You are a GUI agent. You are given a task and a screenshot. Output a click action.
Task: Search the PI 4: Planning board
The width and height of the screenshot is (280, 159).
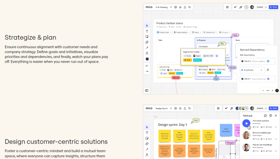click(190, 7)
